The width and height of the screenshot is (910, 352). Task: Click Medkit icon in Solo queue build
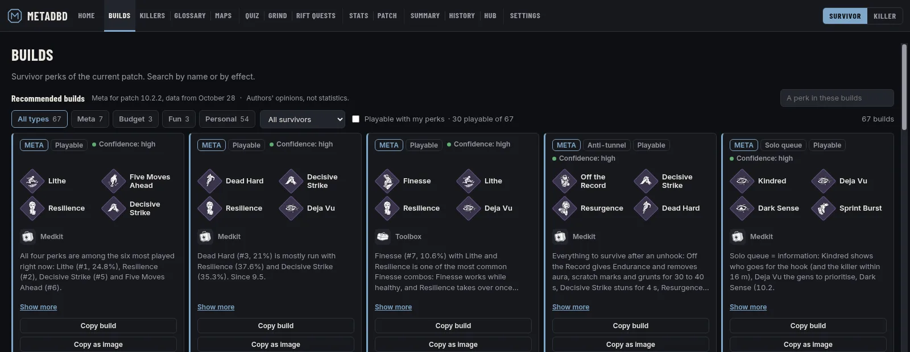click(737, 237)
